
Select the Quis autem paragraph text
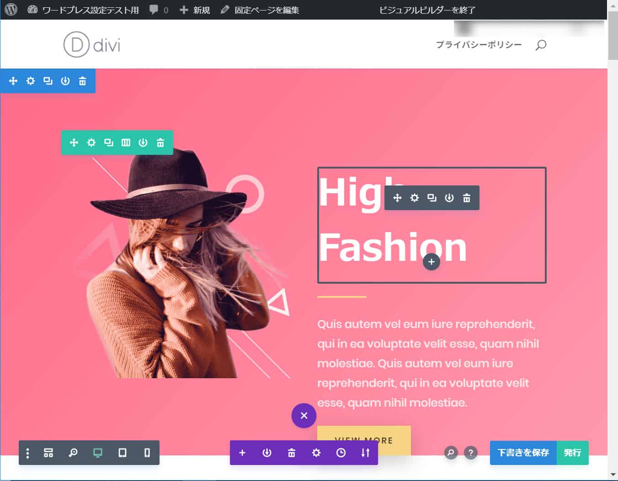click(428, 363)
